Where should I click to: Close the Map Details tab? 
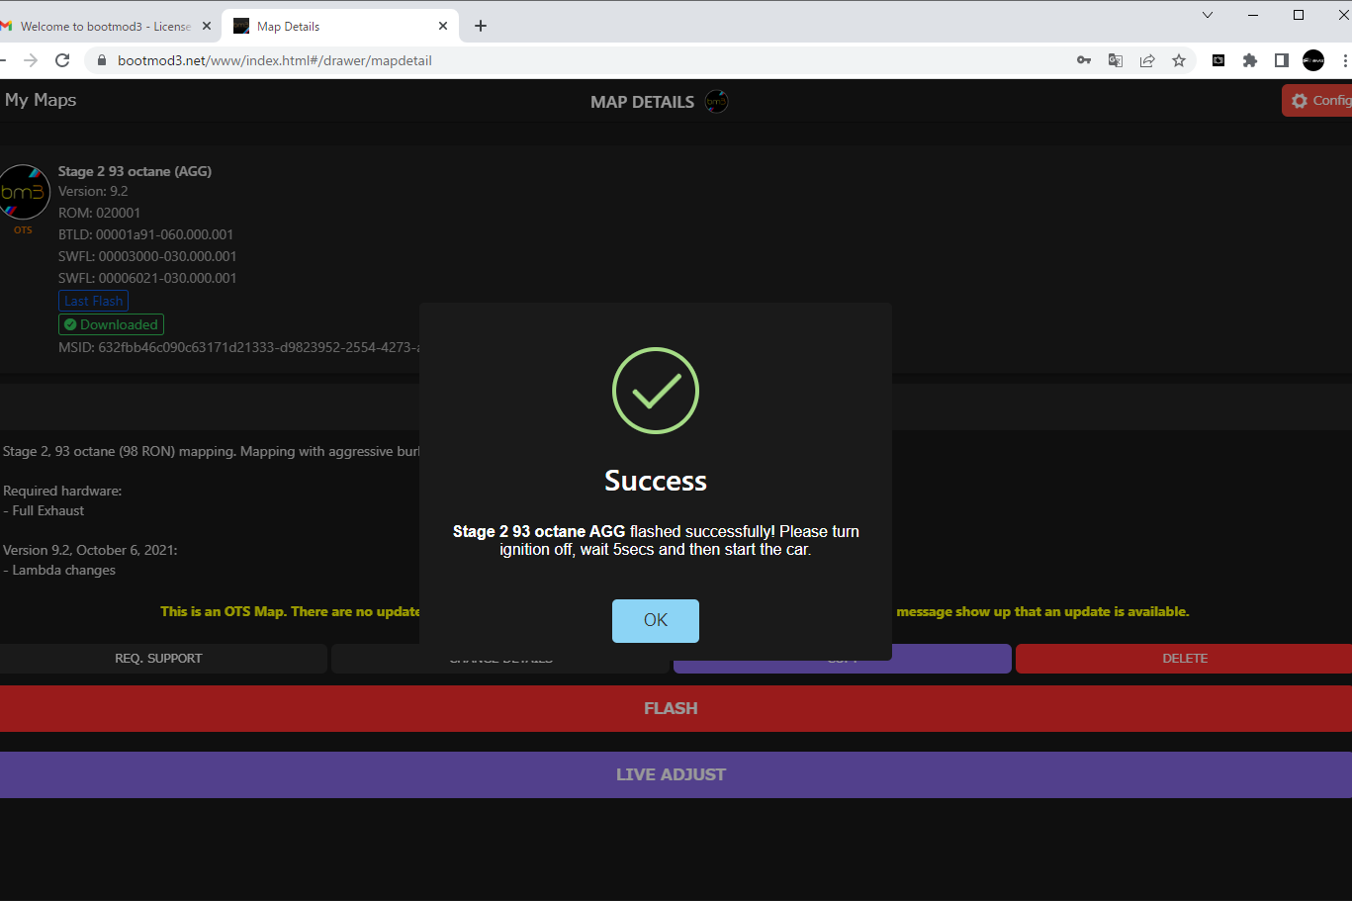443,27
